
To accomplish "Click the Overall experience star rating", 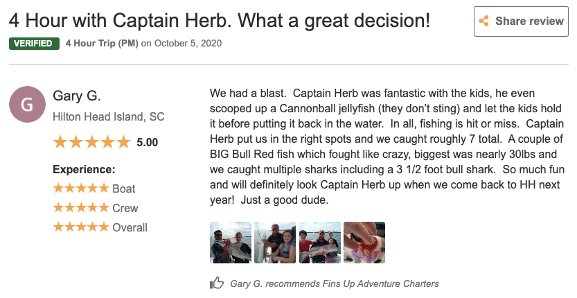I will point(81,227).
